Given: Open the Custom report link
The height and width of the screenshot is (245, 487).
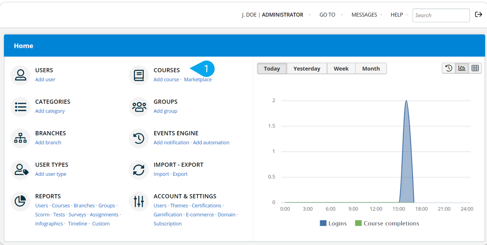Looking at the screenshot, I should (x=101, y=224).
